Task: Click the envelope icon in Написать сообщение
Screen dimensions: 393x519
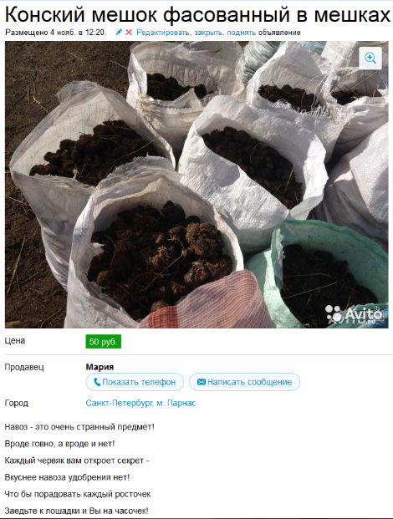Action: point(202,382)
